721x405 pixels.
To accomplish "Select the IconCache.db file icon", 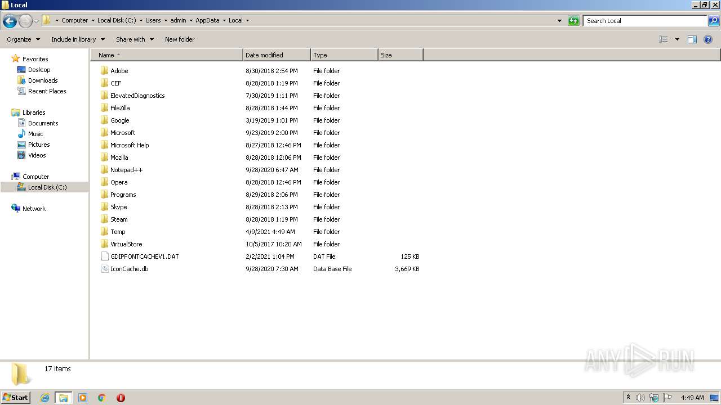I will (104, 269).
